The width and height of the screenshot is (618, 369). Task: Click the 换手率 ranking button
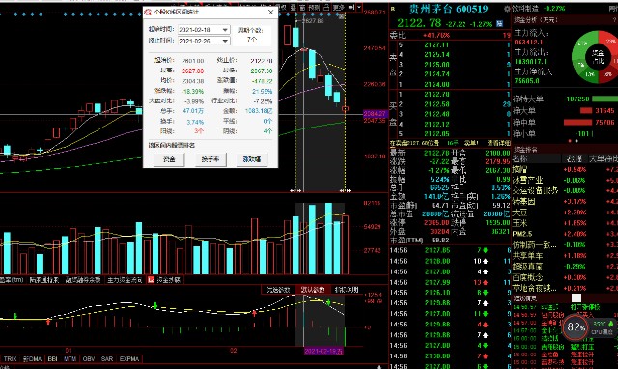(211, 159)
